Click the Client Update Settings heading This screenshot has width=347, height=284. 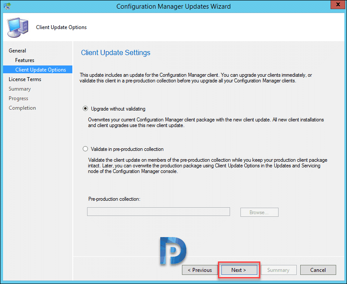(x=116, y=53)
